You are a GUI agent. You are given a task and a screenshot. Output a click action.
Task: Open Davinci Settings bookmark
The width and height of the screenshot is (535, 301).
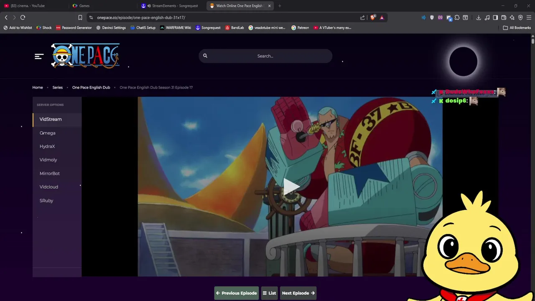click(x=111, y=28)
